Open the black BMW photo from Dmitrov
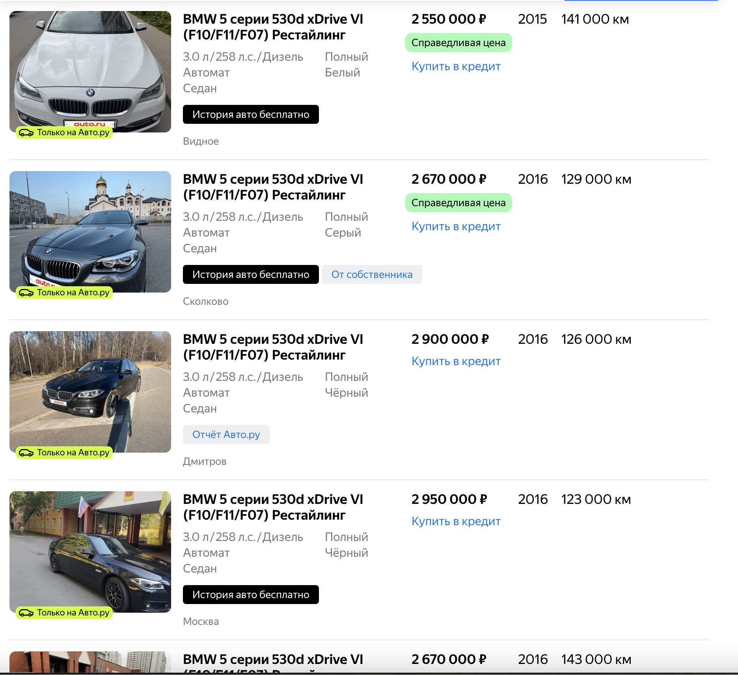The image size is (738, 675). pos(90,388)
